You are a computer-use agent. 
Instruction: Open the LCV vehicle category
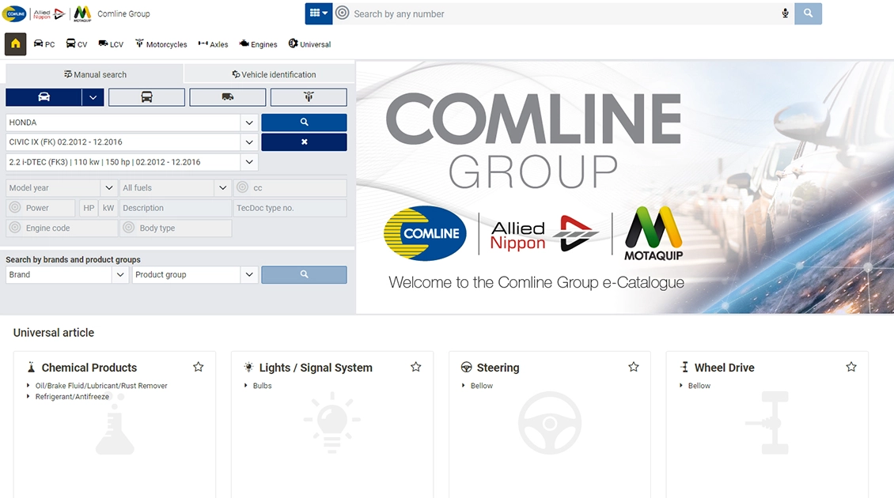(x=111, y=44)
